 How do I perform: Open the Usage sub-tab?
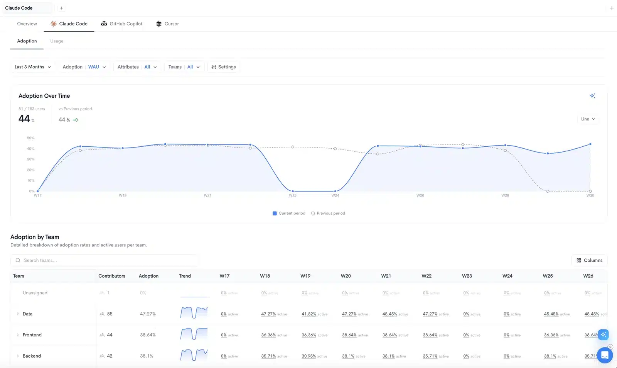point(57,41)
